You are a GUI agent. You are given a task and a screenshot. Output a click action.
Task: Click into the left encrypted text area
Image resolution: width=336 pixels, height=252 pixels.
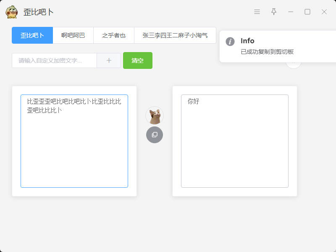[74, 147]
